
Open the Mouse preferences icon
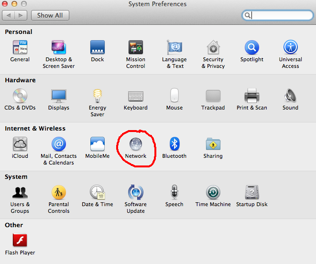pyautogui.click(x=174, y=95)
